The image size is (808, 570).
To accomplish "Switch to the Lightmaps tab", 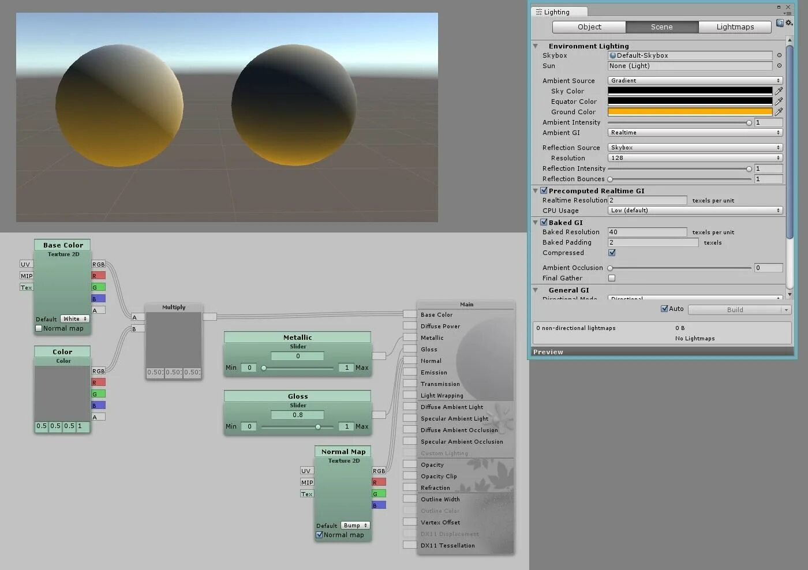I will click(x=735, y=27).
